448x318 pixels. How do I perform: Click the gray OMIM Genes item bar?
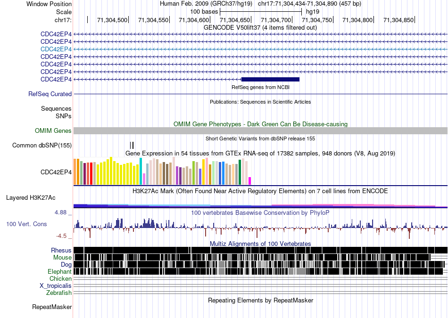tap(260, 131)
